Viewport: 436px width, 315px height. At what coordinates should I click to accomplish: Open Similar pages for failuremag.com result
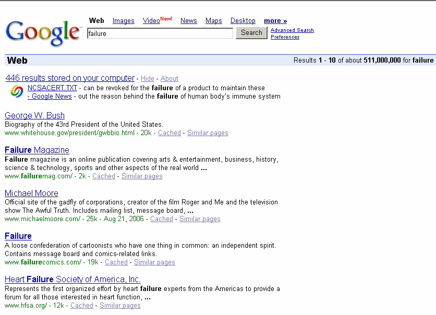(142, 176)
